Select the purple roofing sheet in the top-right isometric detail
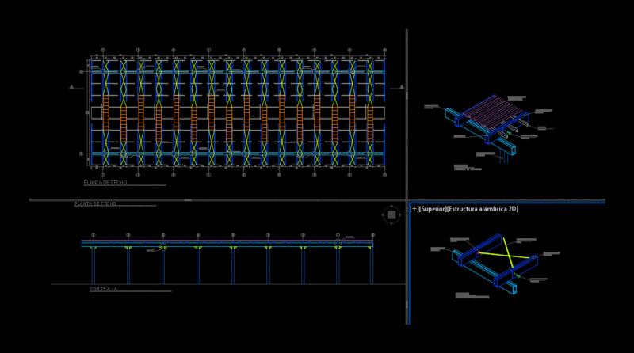 tap(493, 110)
